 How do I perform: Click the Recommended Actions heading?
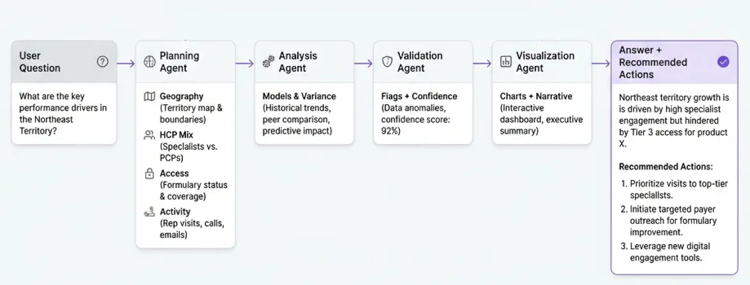(x=665, y=167)
